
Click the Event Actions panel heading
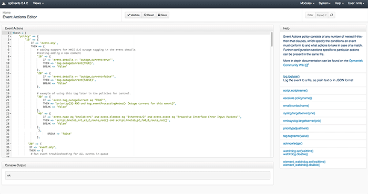click(14, 28)
